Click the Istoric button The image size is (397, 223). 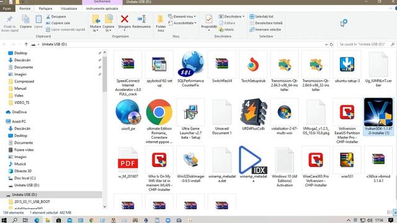pos(226,30)
